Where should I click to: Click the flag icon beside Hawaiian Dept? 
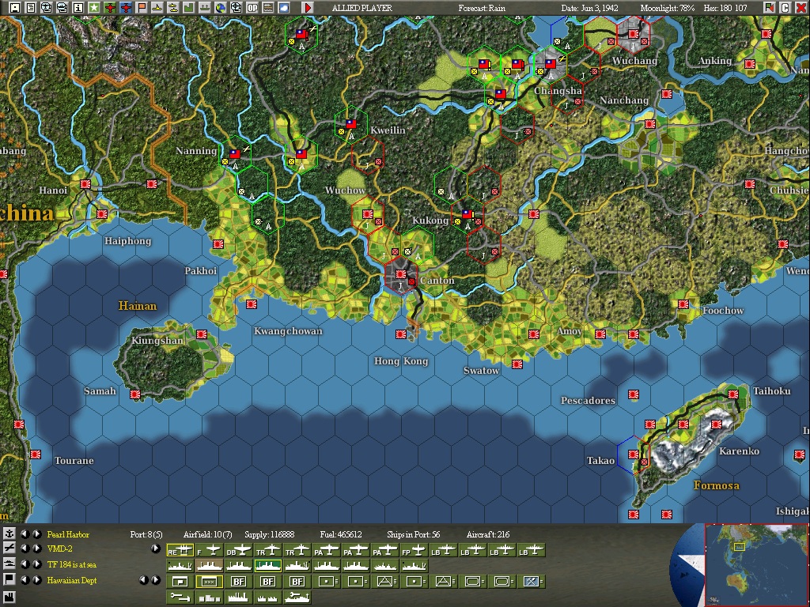9,579
